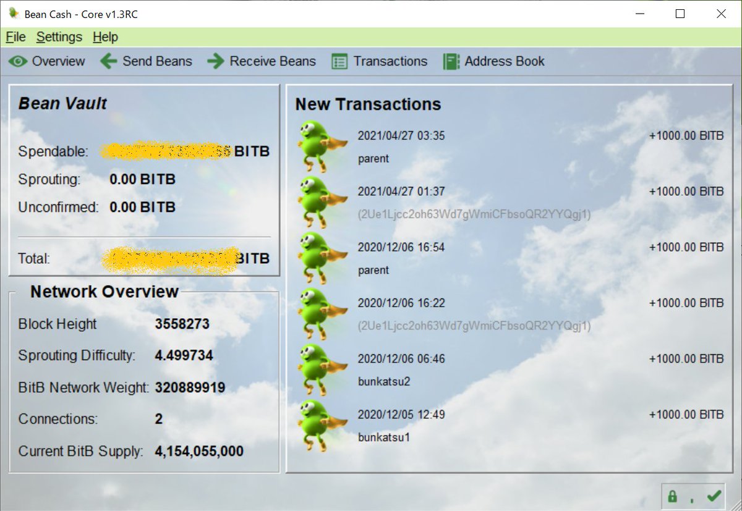Click Sprouting Difficulty value 4.499734
The width and height of the screenshot is (742, 511).
point(184,356)
